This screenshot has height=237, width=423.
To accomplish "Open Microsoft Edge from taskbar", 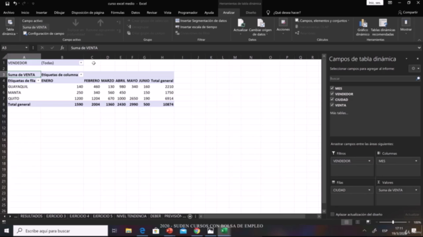I will [x=142, y=231].
